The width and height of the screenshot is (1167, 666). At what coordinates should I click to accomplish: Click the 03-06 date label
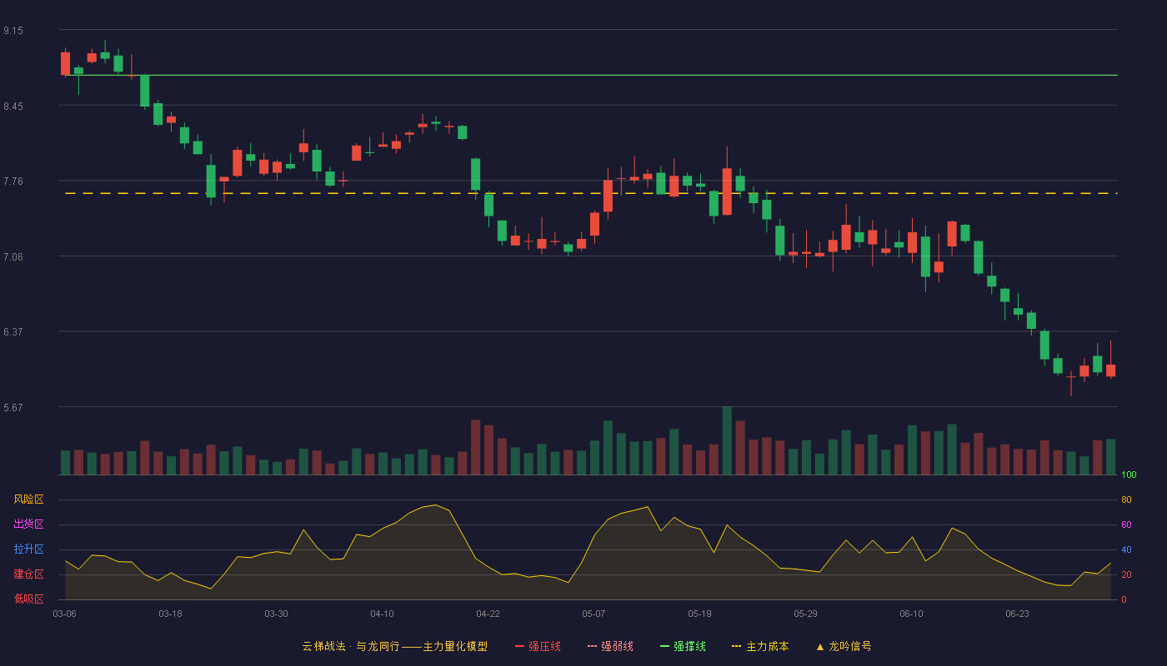click(x=64, y=614)
